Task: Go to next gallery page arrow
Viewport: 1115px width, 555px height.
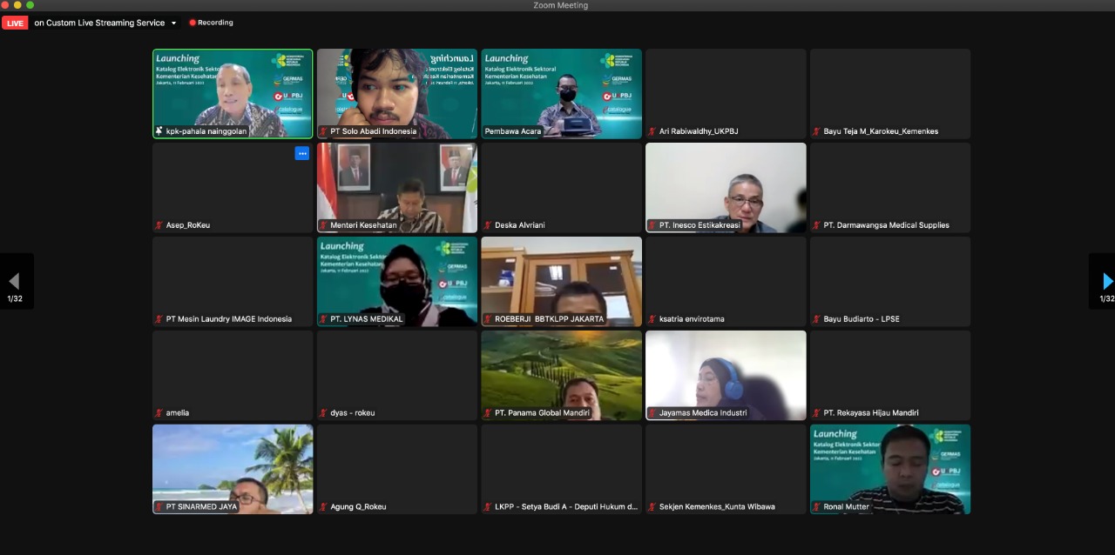Action: point(1107,281)
